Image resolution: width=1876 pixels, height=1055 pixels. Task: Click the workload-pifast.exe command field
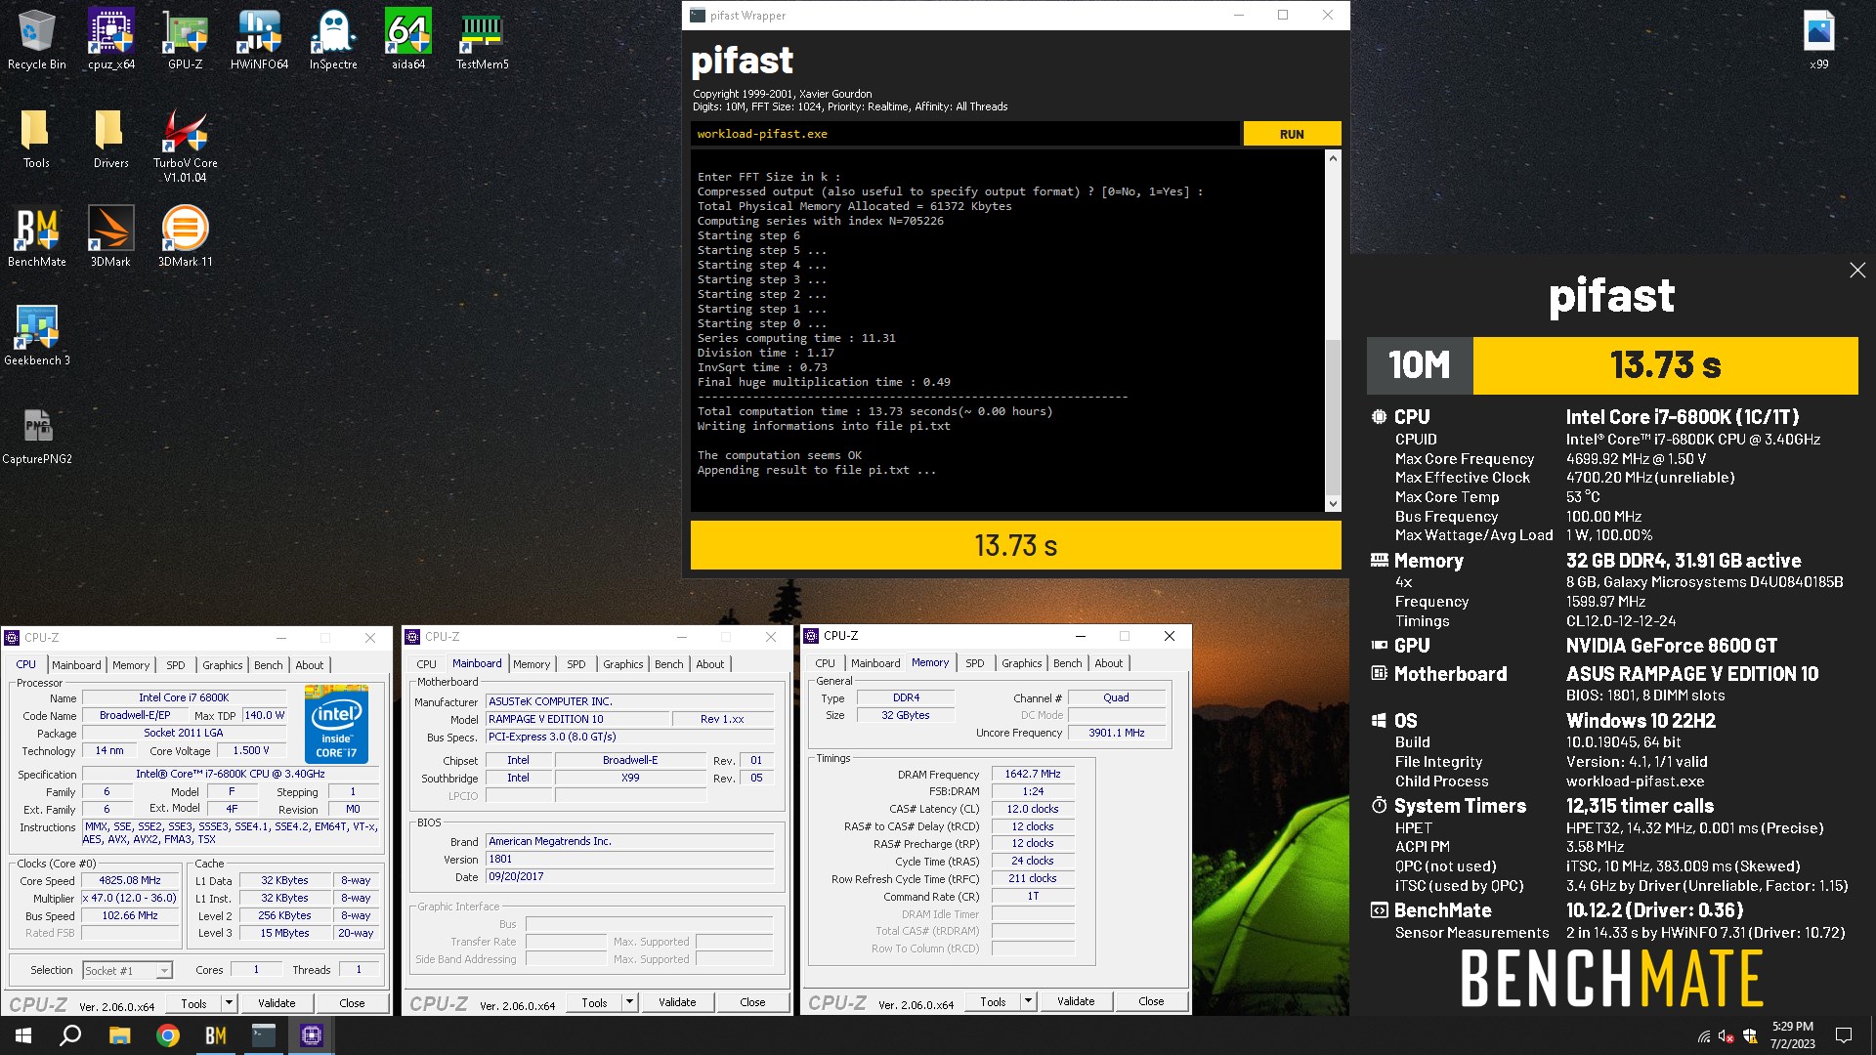(964, 134)
